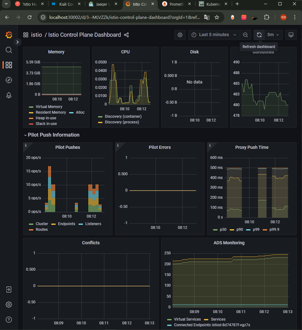This screenshot has height=330, width=302.
Task: Toggle Routes series in Pilot Pushes
Action: (x=41, y=230)
